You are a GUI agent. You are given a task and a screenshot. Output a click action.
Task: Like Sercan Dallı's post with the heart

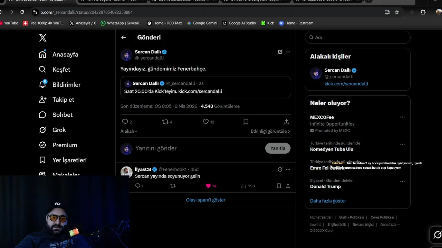click(x=206, y=122)
